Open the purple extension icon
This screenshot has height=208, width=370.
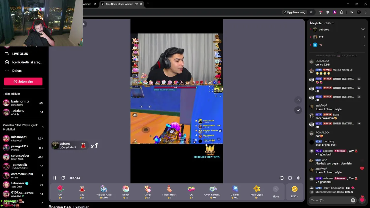click(x=334, y=12)
